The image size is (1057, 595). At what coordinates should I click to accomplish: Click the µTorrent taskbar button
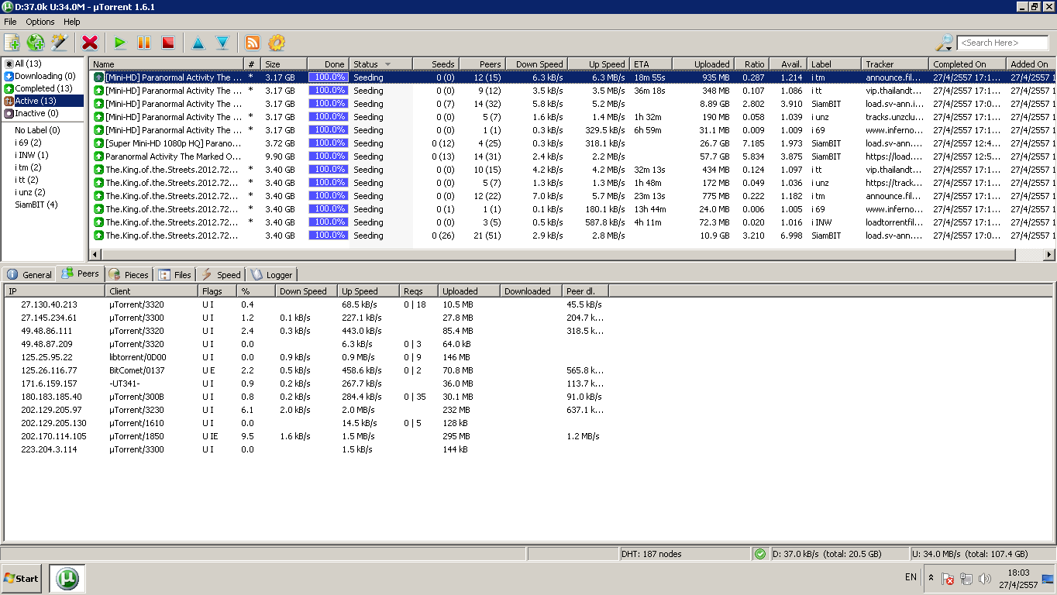pos(68,578)
